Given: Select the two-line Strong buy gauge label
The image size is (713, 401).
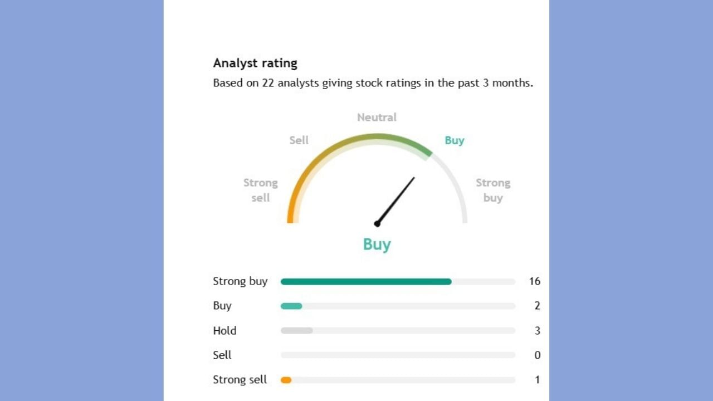Looking at the screenshot, I should 492,190.
